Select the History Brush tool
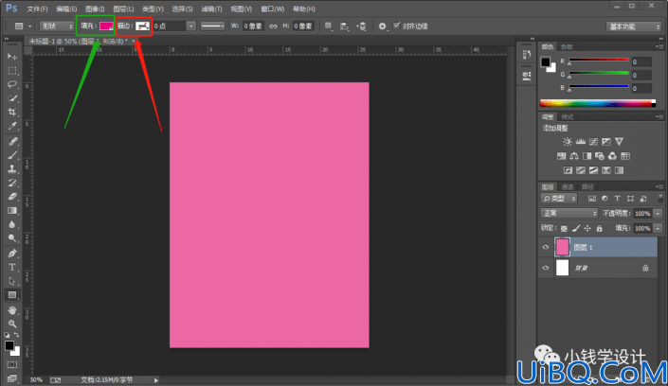The width and height of the screenshot is (668, 386). pyautogui.click(x=12, y=183)
